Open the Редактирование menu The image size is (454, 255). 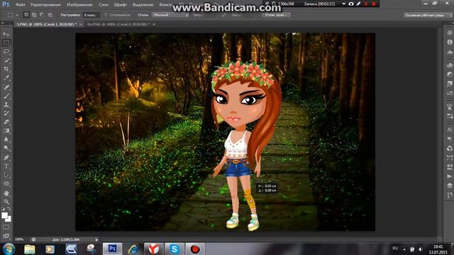(45, 5)
